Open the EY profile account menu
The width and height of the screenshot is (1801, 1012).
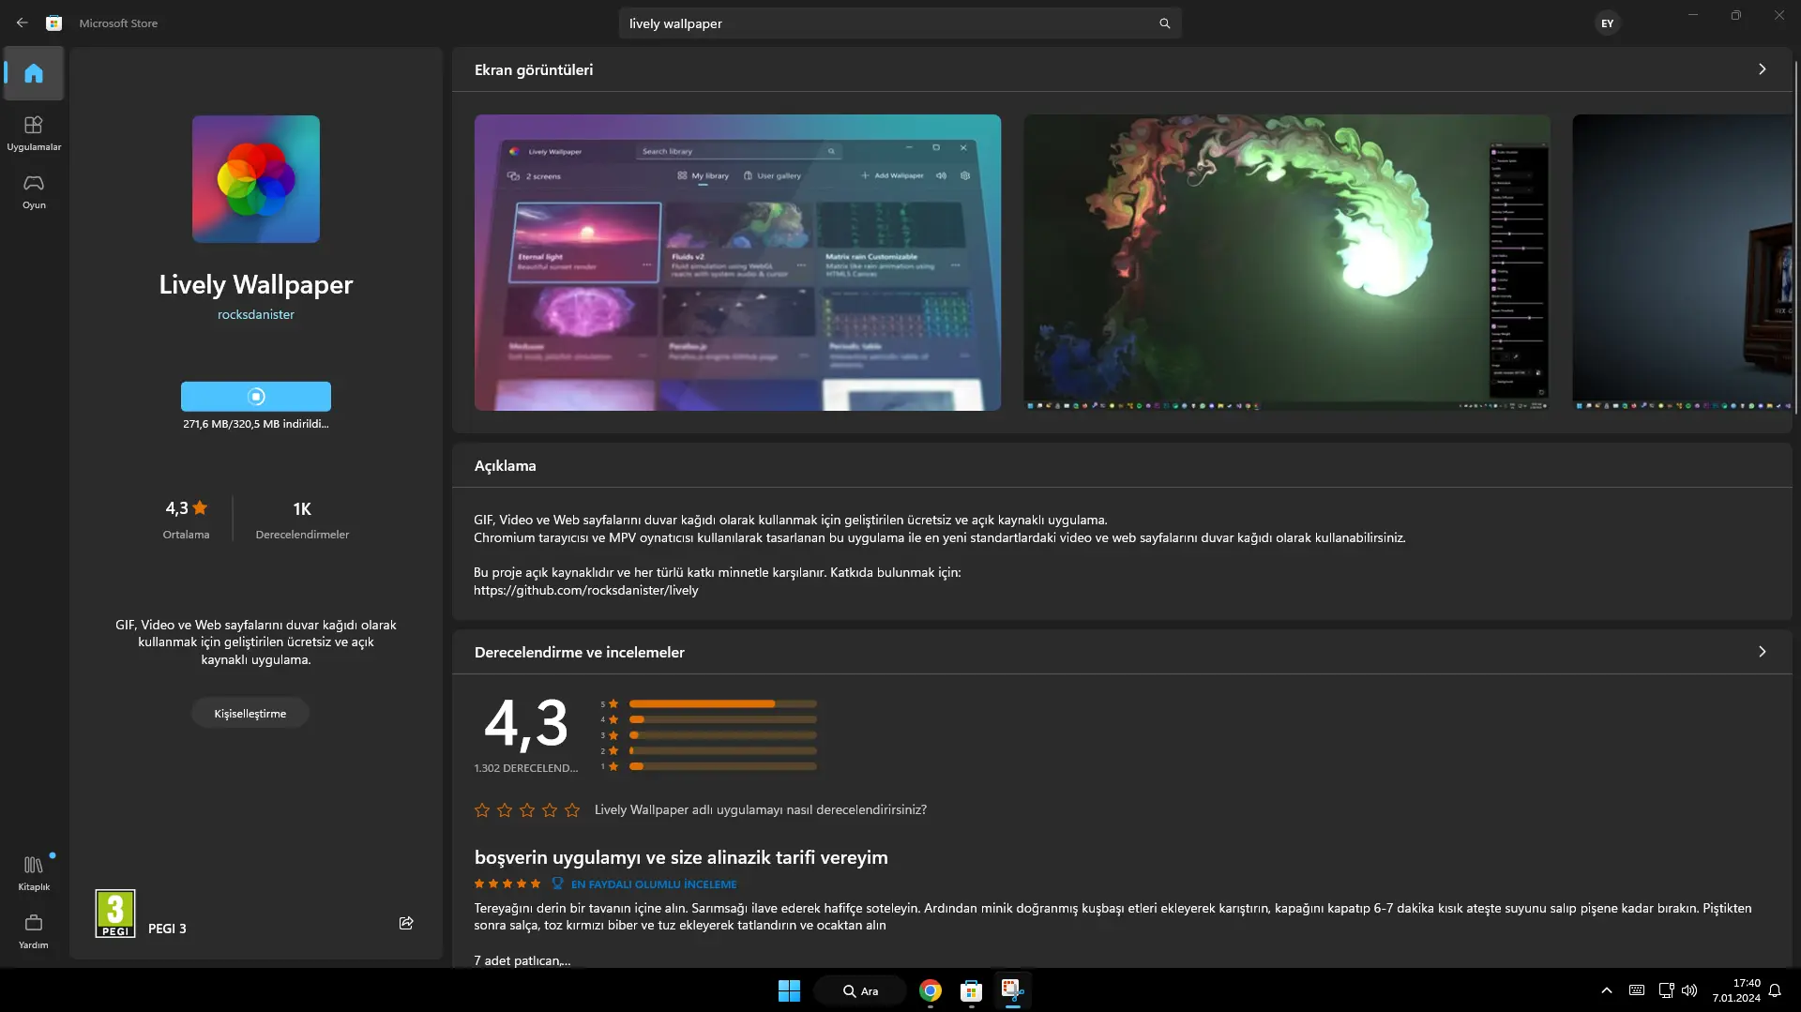[x=1607, y=23]
